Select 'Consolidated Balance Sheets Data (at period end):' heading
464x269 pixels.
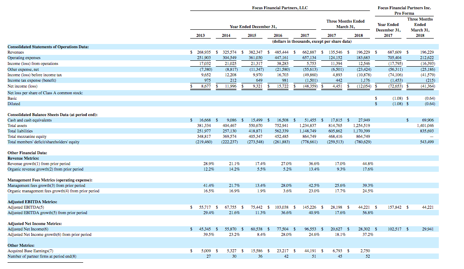52,114
